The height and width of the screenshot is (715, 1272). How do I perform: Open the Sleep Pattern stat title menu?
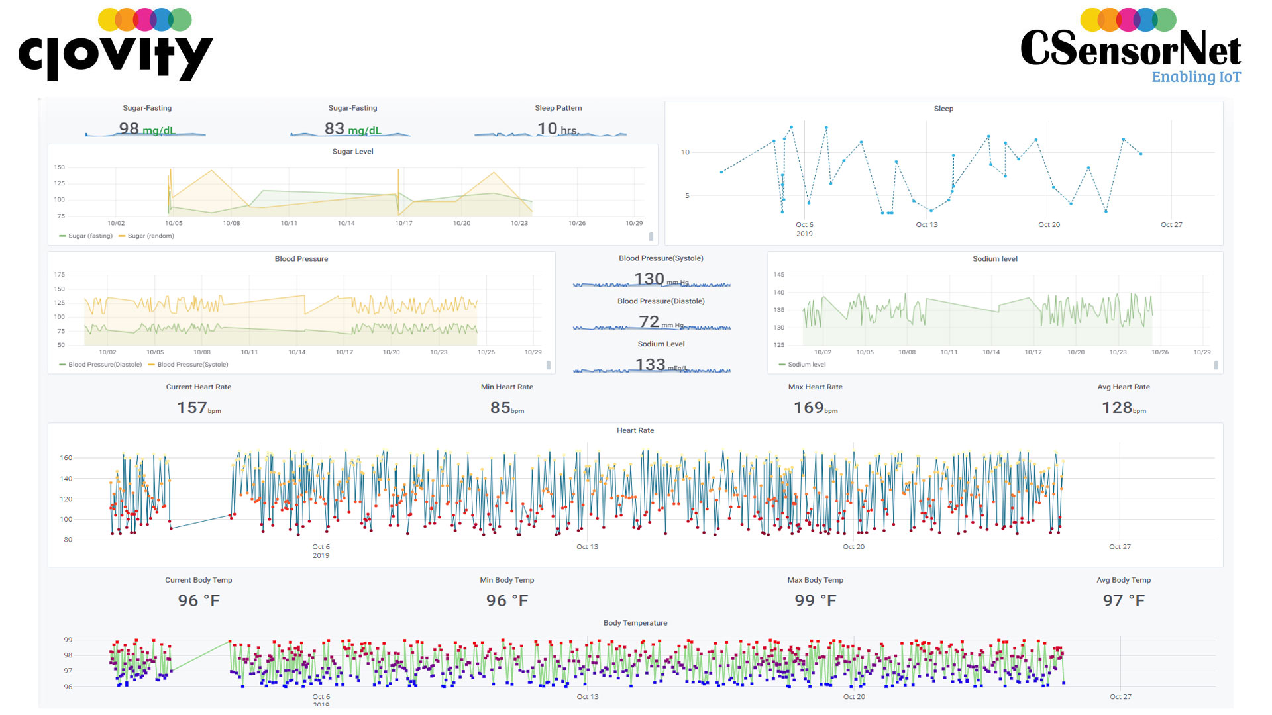(x=558, y=108)
